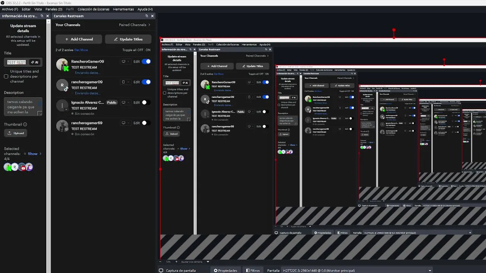The height and width of the screenshot is (273, 486).
Task: Open the Paneles (D) menu
Action: 54,9
